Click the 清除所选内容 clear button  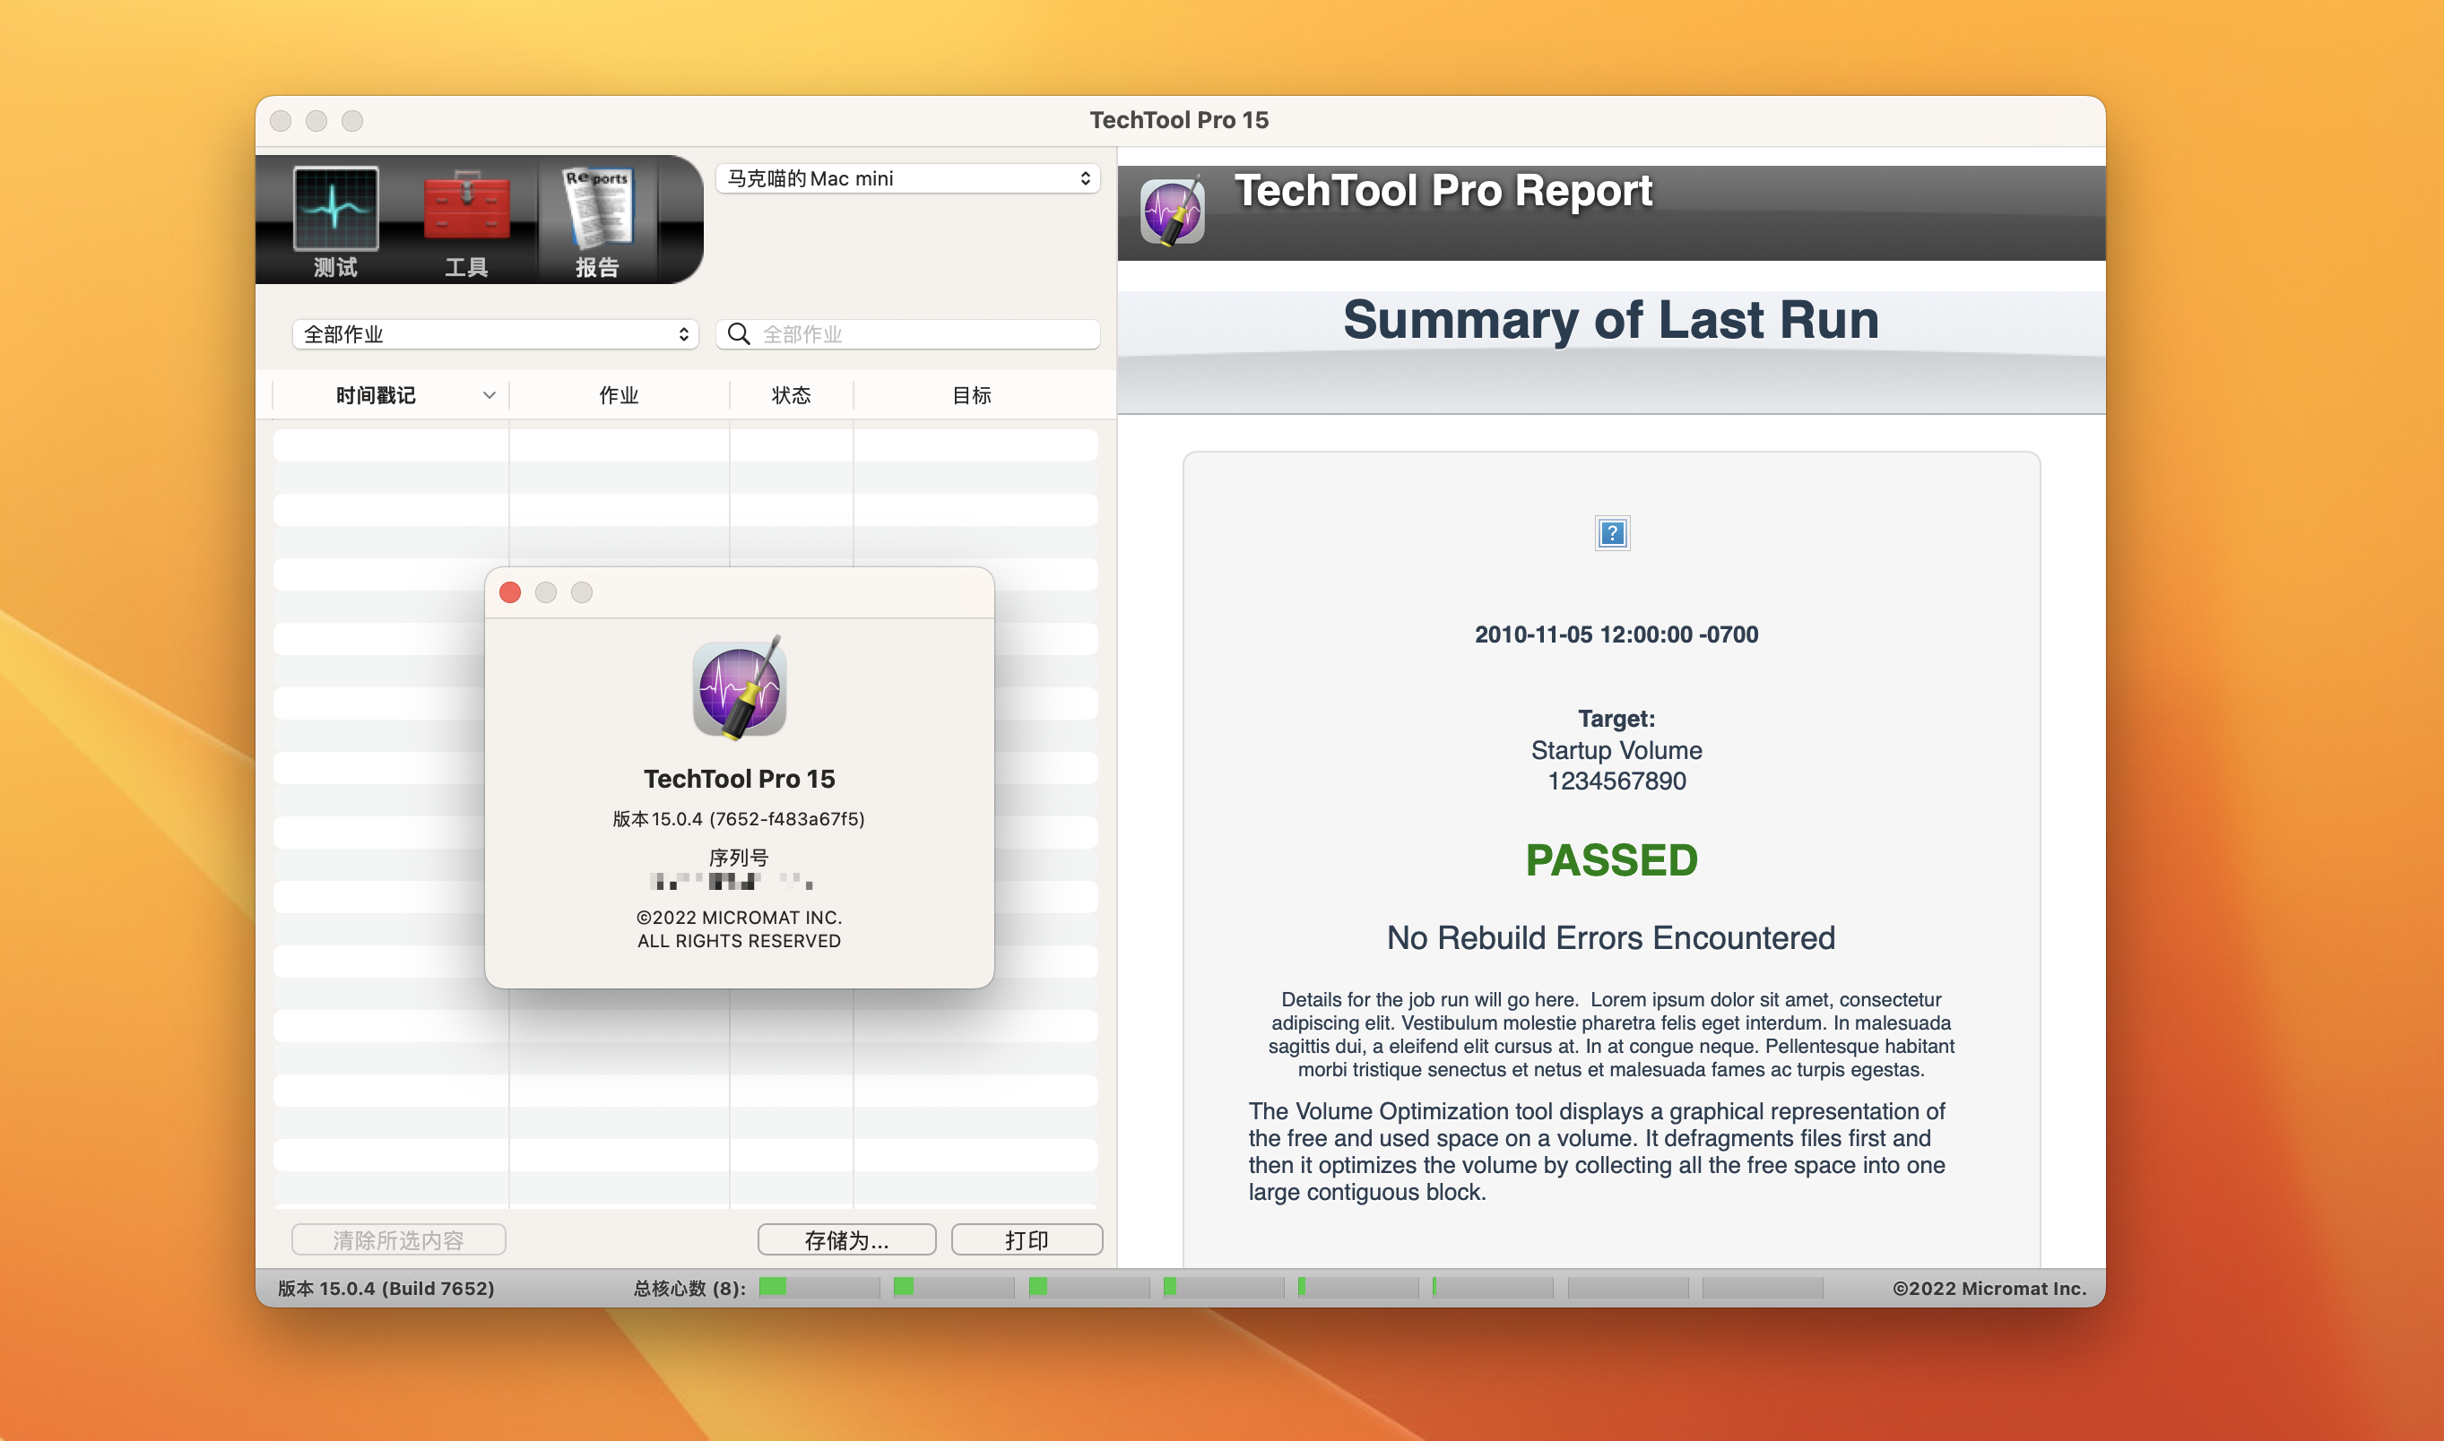coord(398,1240)
